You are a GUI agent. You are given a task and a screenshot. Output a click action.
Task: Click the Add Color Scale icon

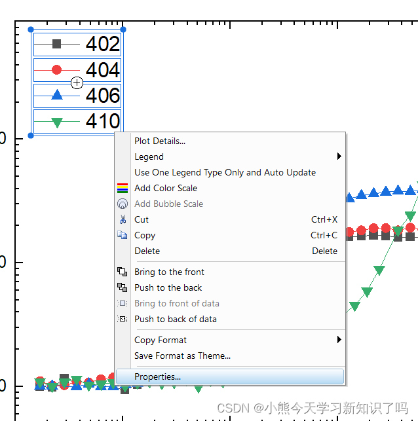tap(123, 188)
